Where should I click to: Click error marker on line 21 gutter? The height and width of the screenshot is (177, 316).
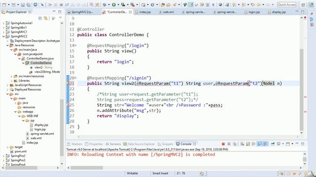(x=68, y=84)
